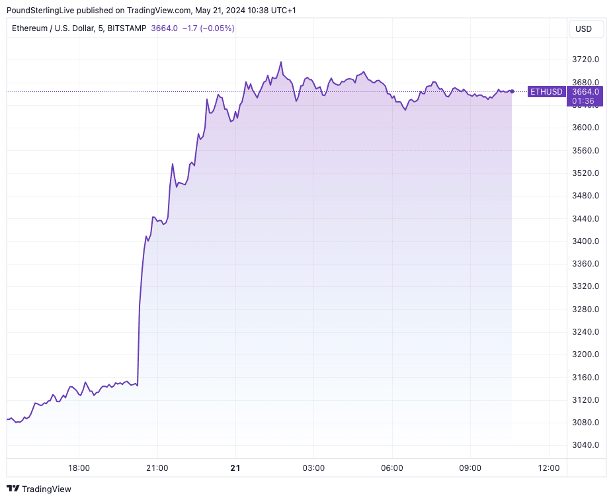The image size is (613, 500).
Task: Click the last price dot on the chart line
Action: [x=512, y=91]
